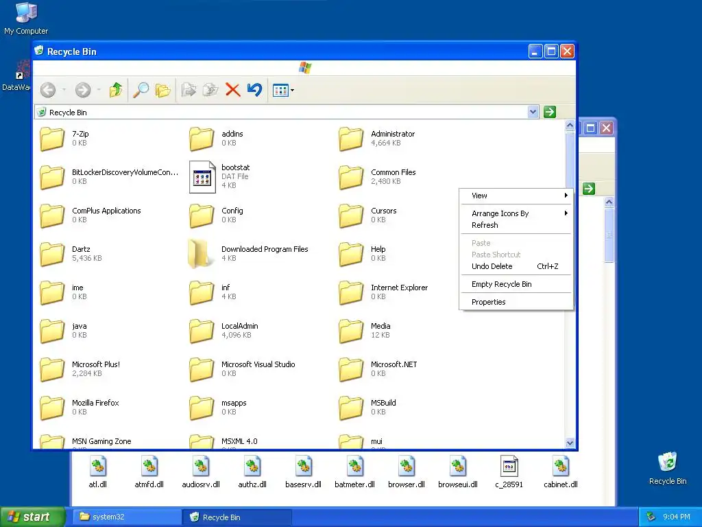Image resolution: width=702 pixels, height=527 pixels.
Task: Select the Mozilla Firefox folder
Action: click(x=52, y=408)
